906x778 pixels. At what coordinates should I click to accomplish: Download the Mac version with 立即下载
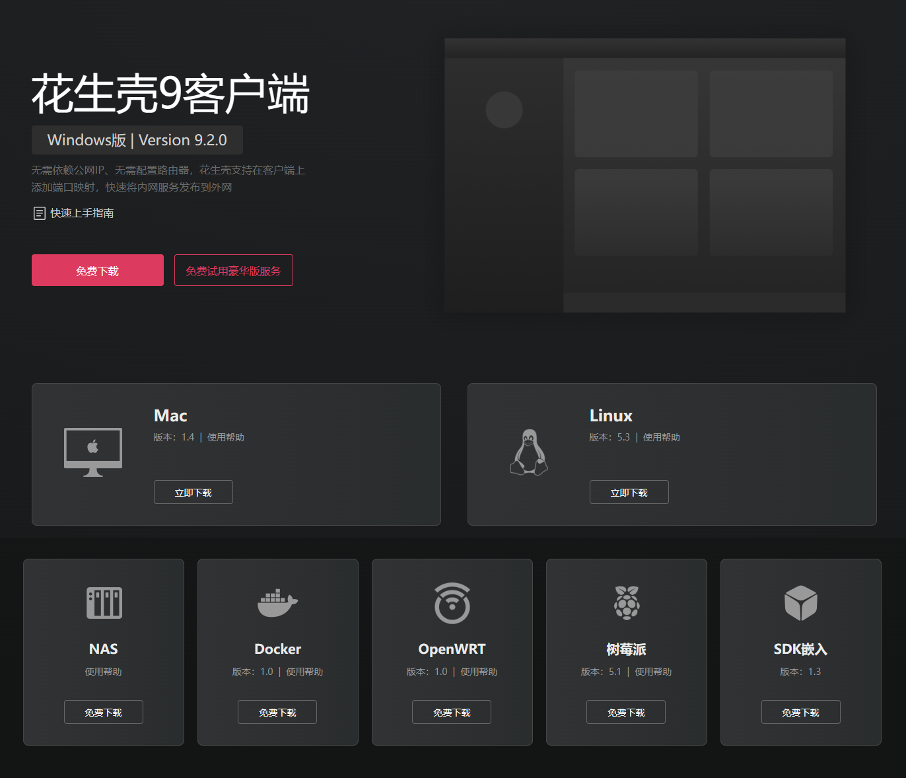[x=193, y=492]
